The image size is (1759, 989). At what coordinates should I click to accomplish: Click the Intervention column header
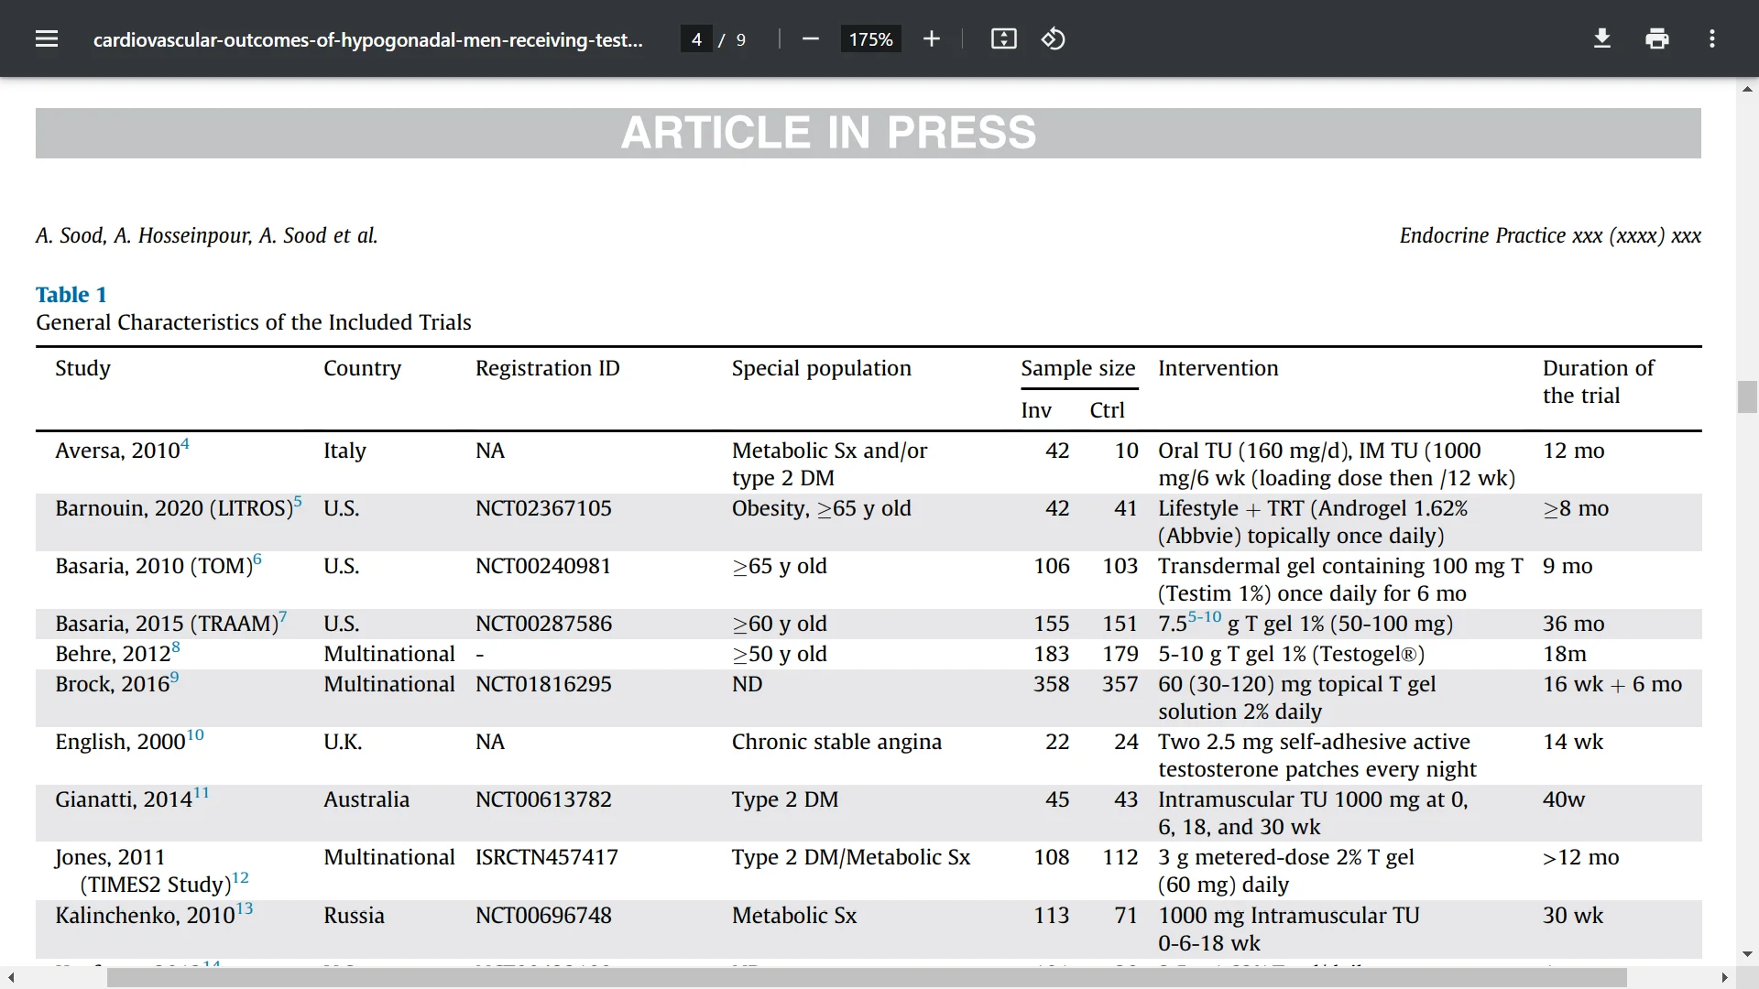(x=1218, y=368)
